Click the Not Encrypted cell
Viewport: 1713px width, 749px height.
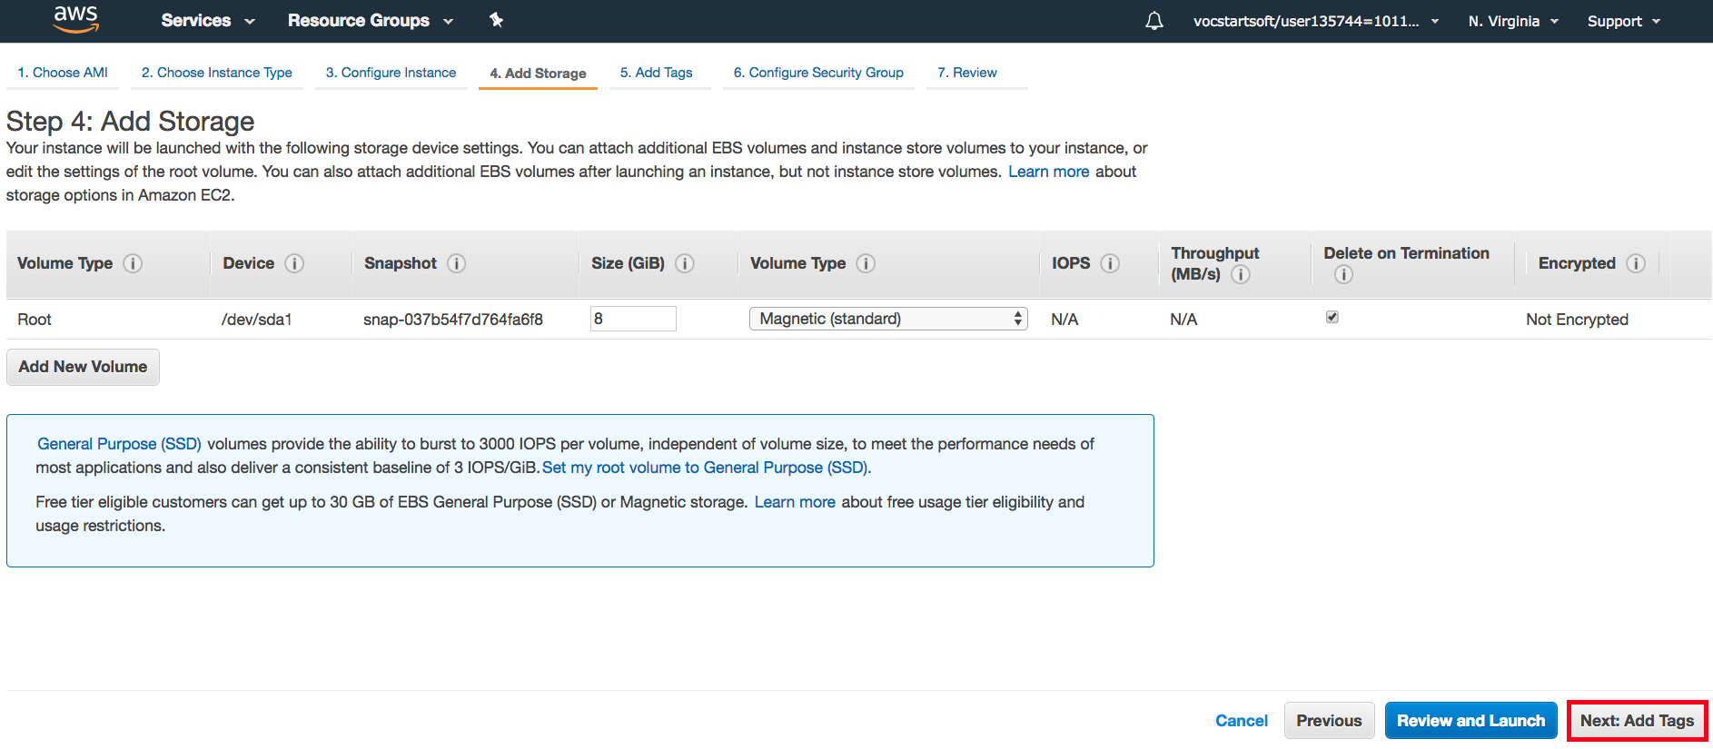(1577, 320)
